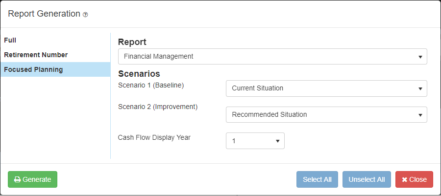The height and width of the screenshot is (196, 441).
Task: Expand the Current Situation scenario dropdown
Action: pyautogui.click(x=326, y=88)
